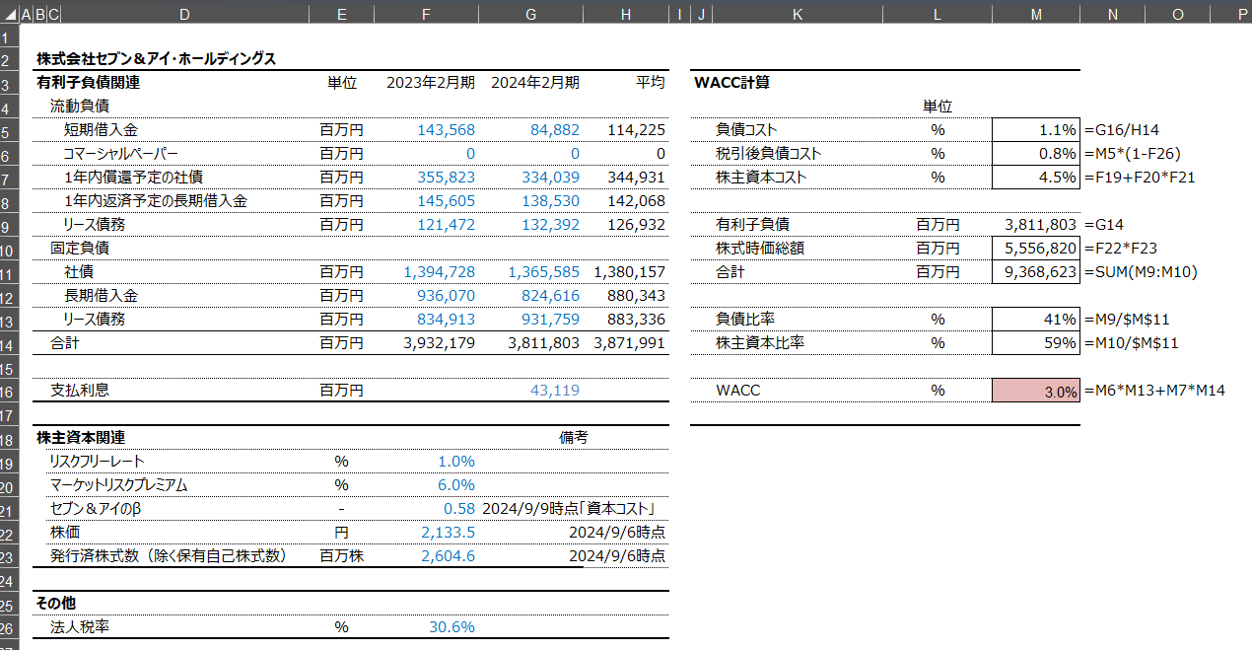Click the average total 3,871,991
The height and width of the screenshot is (650, 1252).
pyautogui.click(x=631, y=343)
